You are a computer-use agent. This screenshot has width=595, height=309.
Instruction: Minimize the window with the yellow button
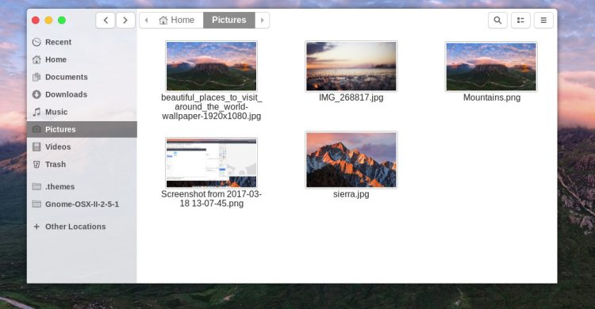click(48, 20)
